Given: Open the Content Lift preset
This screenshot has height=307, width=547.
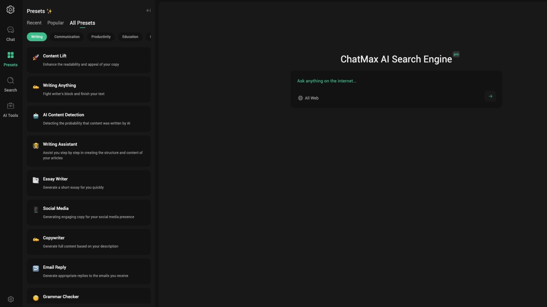Looking at the screenshot, I should coord(89,60).
